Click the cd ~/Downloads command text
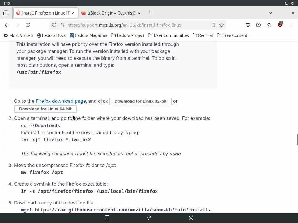298x223 pixels. click(x=40, y=125)
